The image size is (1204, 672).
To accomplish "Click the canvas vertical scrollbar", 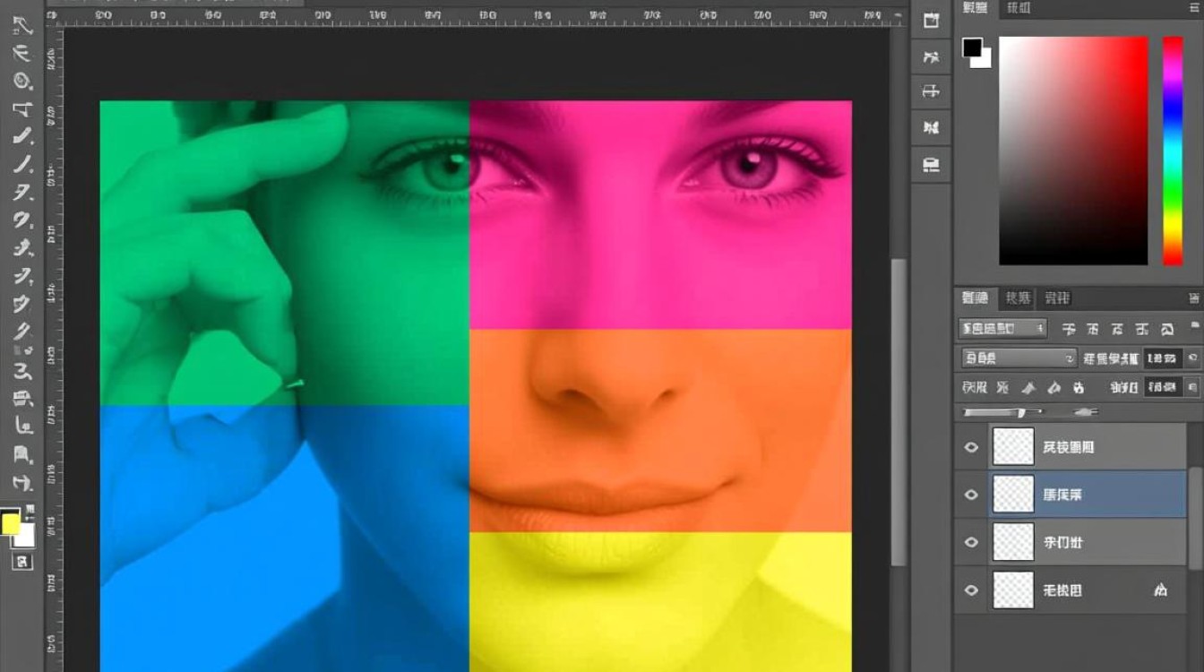I will tap(899, 412).
